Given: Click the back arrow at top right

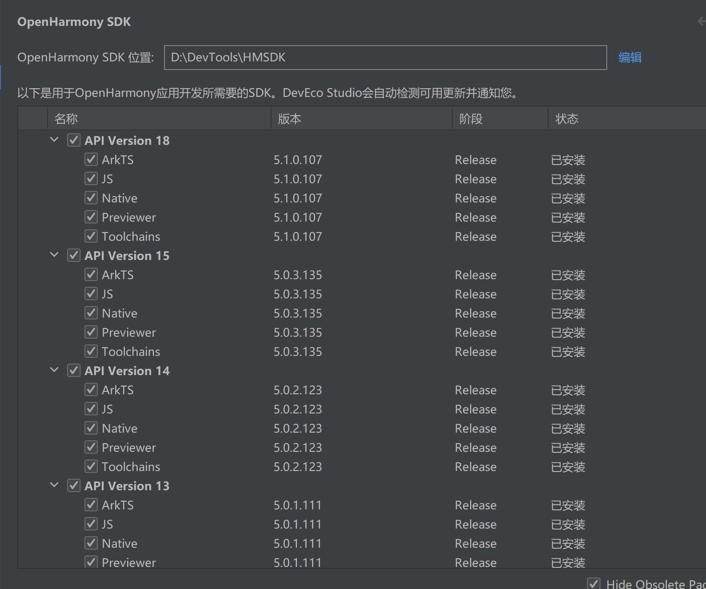Looking at the screenshot, I should pyautogui.click(x=702, y=21).
